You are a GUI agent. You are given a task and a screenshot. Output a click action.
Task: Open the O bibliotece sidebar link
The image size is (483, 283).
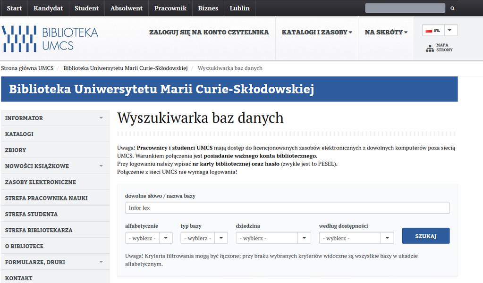tap(55, 246)
